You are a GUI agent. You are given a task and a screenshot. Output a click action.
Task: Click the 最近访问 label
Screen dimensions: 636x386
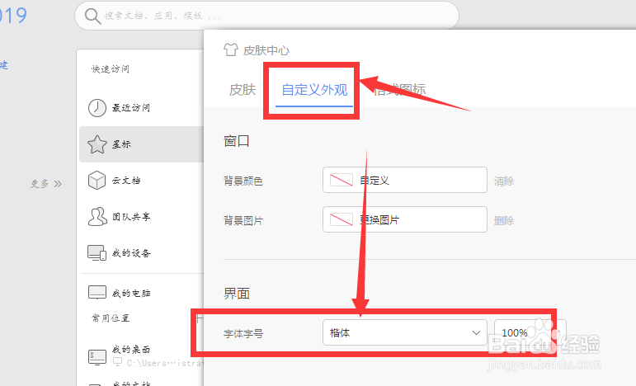130,108
